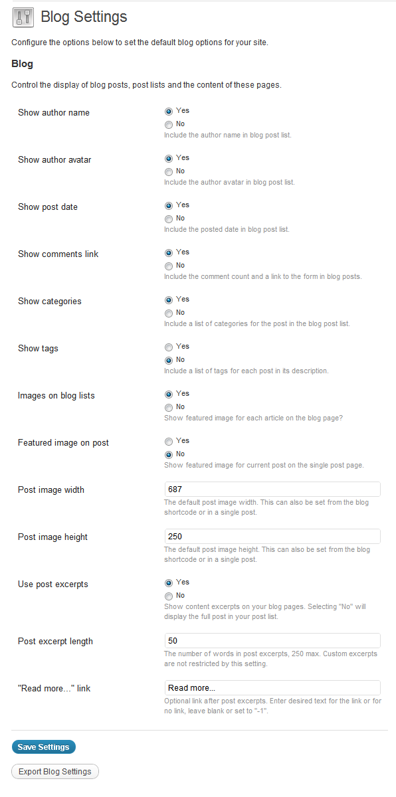Click the Post image width field
Image resolution: width=396 pixels, height=797 pixels.
tap(272, 489)
